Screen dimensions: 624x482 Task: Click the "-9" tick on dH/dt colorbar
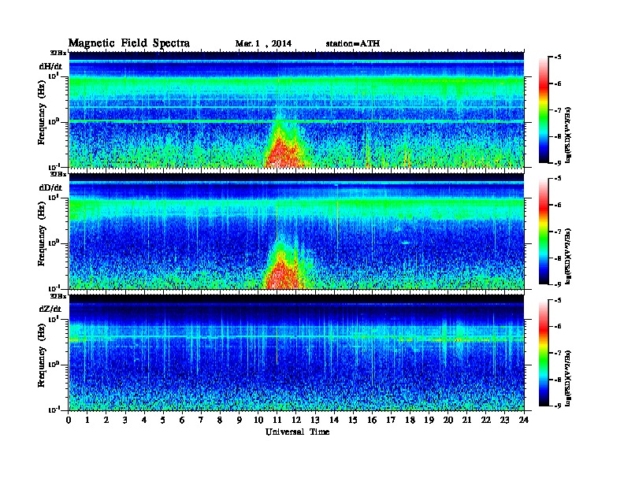[x=558, y=163]
